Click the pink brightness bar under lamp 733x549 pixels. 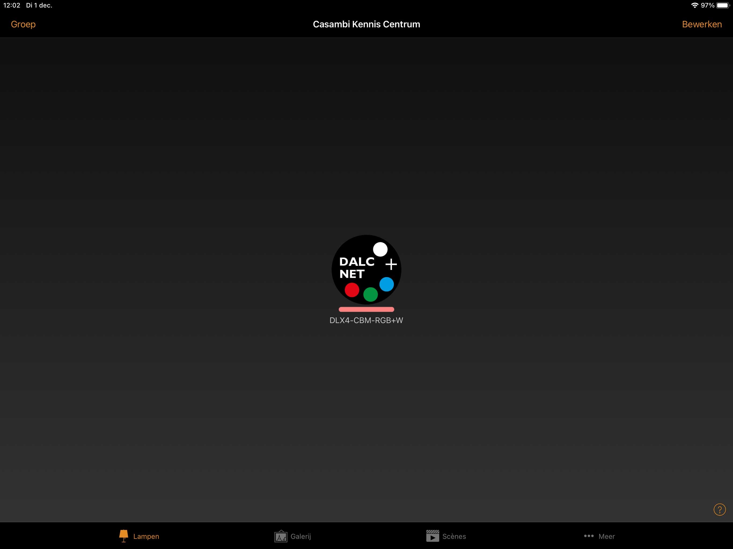[366, 309]
